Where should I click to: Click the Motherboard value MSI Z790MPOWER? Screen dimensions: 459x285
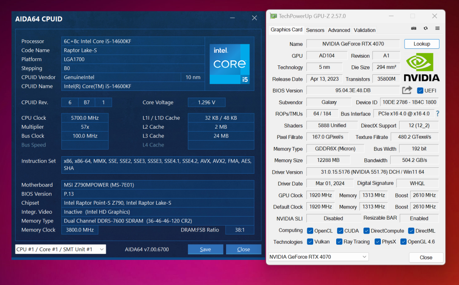pos(158,185)
